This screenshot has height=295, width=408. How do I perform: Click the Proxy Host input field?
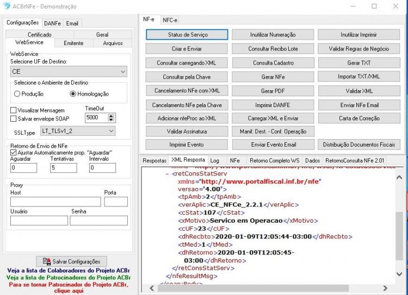click(x=55, y=202)
